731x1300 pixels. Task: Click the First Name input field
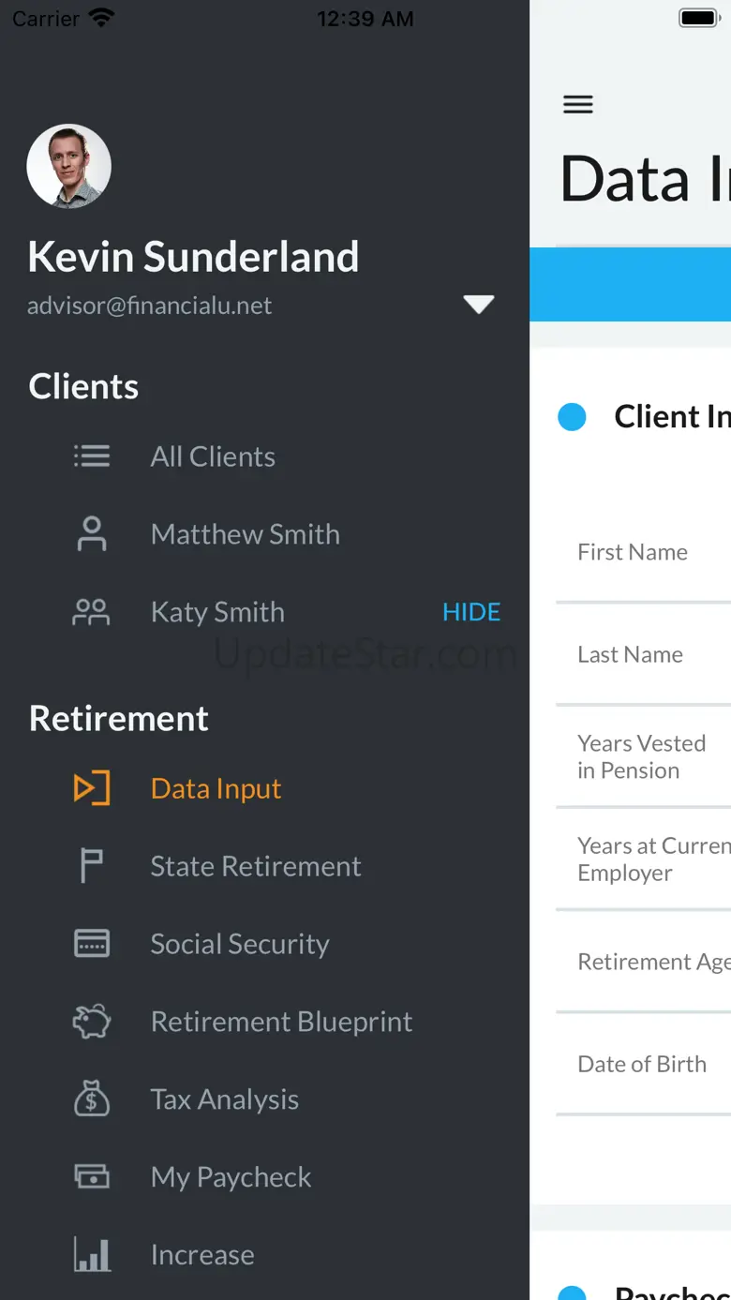(x=647, y=552)
